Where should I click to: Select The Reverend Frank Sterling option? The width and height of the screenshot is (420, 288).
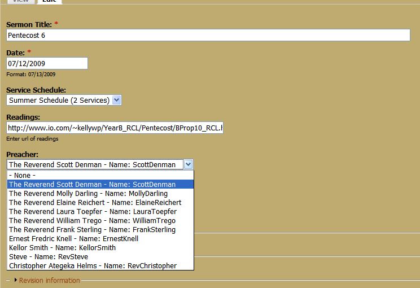click(100, 230)
